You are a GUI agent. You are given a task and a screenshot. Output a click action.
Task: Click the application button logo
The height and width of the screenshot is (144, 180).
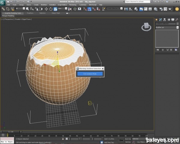2,2
